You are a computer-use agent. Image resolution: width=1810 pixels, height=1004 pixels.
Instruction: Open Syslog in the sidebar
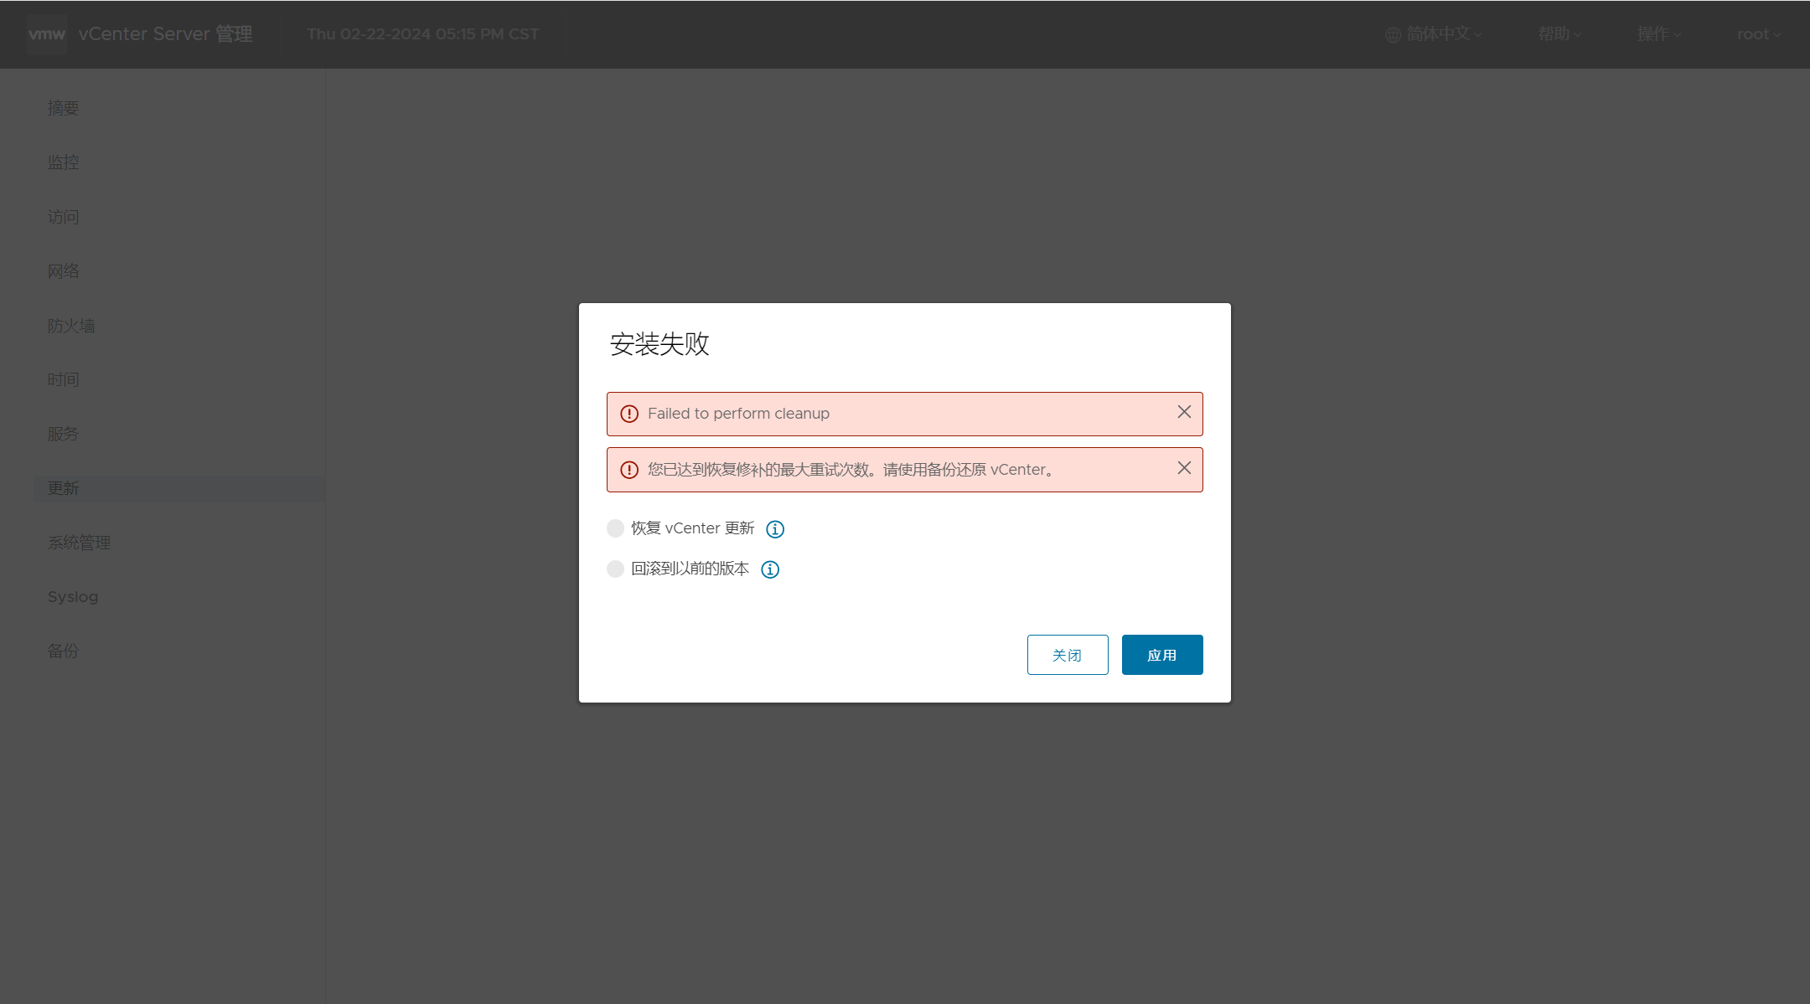tap(73, 597)
